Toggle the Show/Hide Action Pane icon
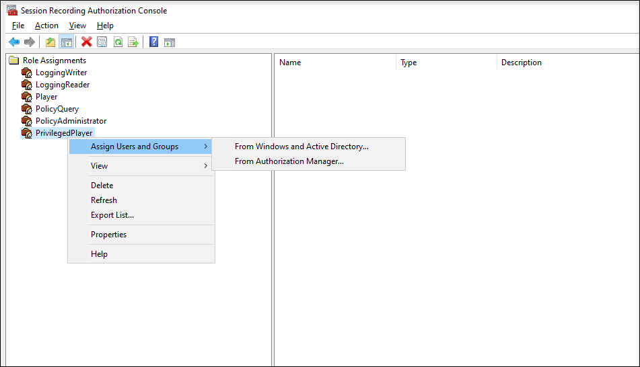This screenshot has height=367, width=640. (x=170, y=42)
